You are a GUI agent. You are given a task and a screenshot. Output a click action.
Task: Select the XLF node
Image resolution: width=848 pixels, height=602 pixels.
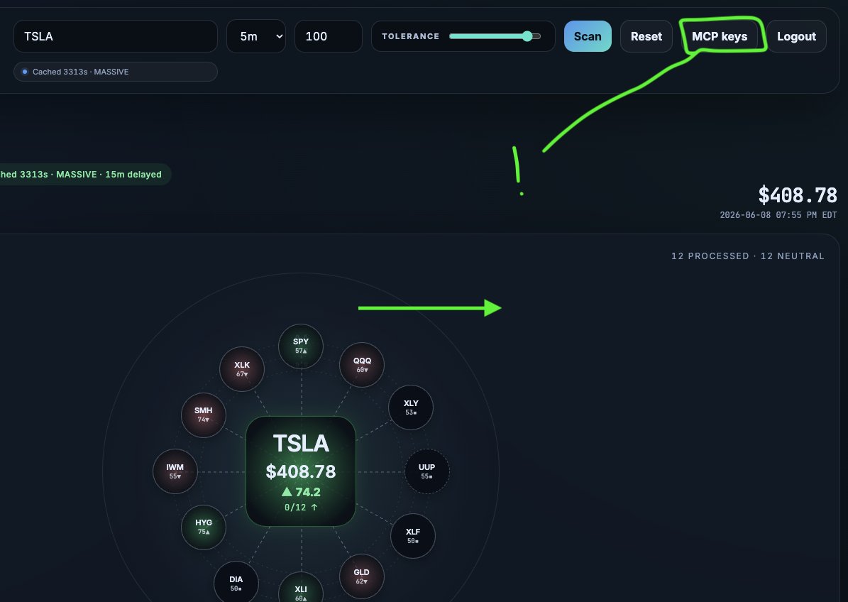[x=412, y=536]
